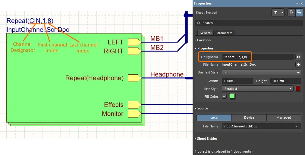Toggle File Name visibility eye icon
Viewport: 305px width, 155px height.
click(x=298, y=65)
